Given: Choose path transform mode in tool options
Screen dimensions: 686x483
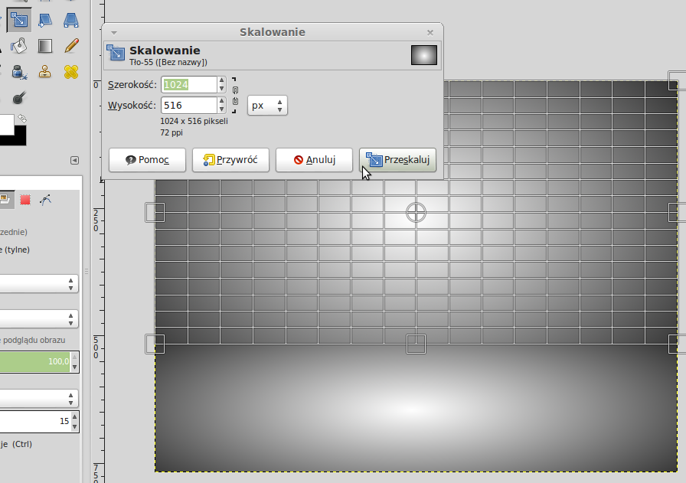Looking at the screenshot, I should coord(45,200).
